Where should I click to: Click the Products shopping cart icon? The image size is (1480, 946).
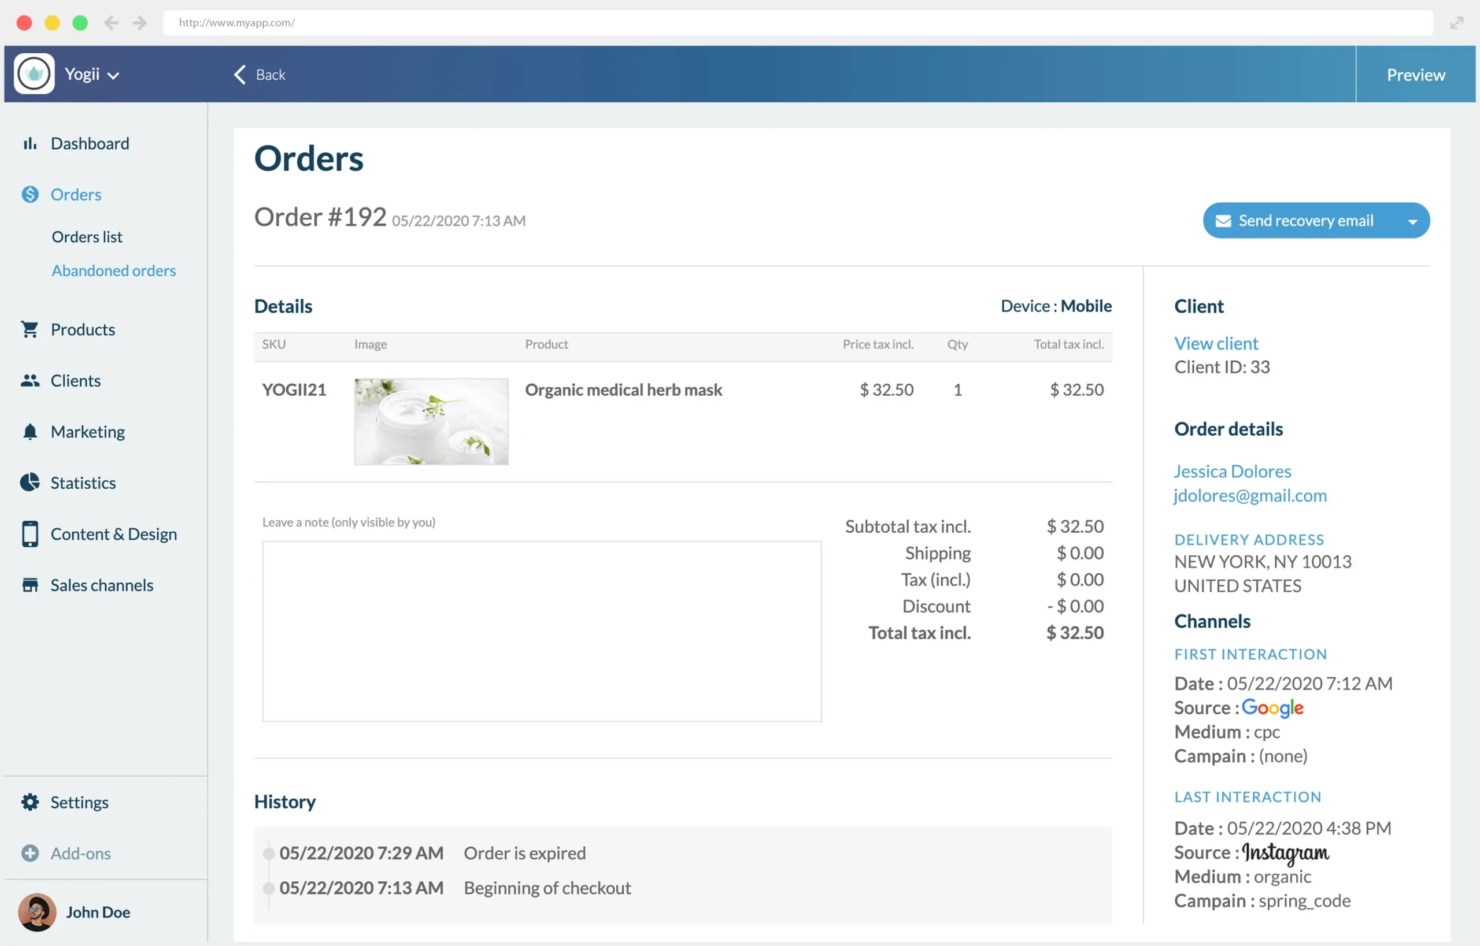coord(29,330)
